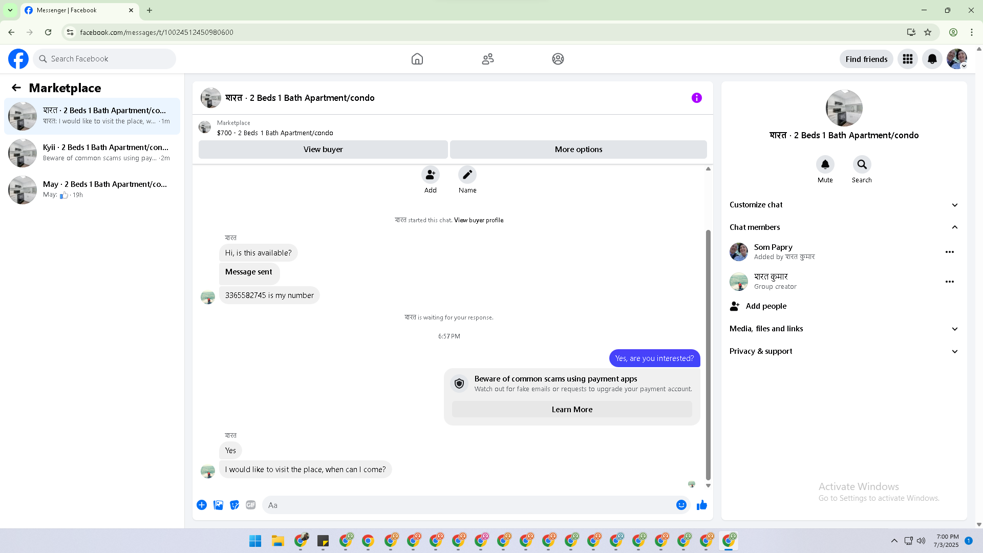Click the View buyer button
Viewport: 983px width, 553px height.
pyautogui.click(x=323, y=150)
